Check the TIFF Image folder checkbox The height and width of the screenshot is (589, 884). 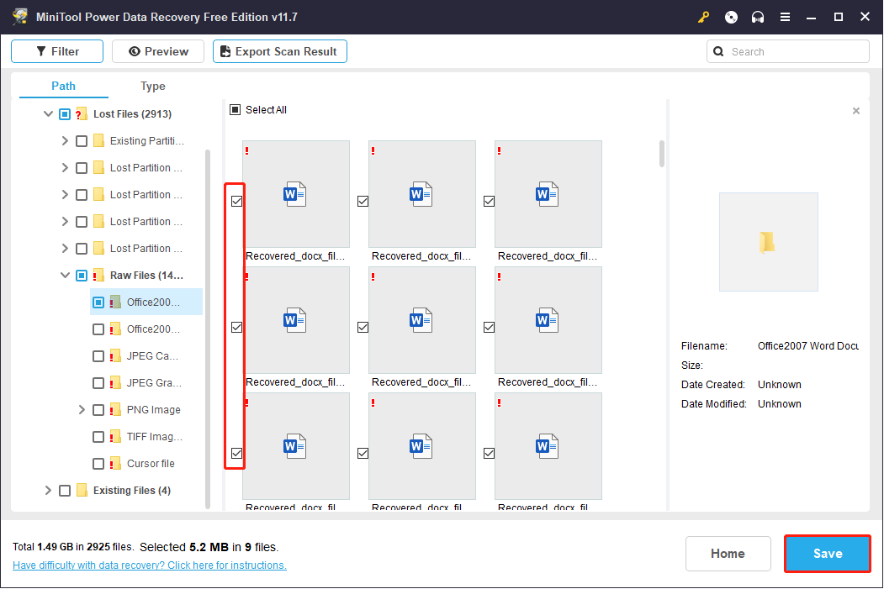(98, 437)
